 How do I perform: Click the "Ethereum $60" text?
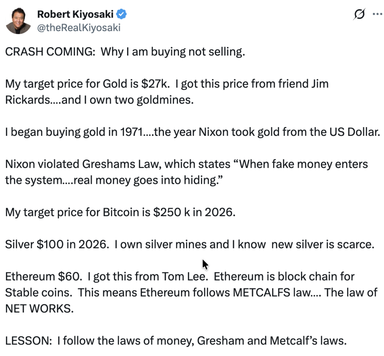coord(43,276)
